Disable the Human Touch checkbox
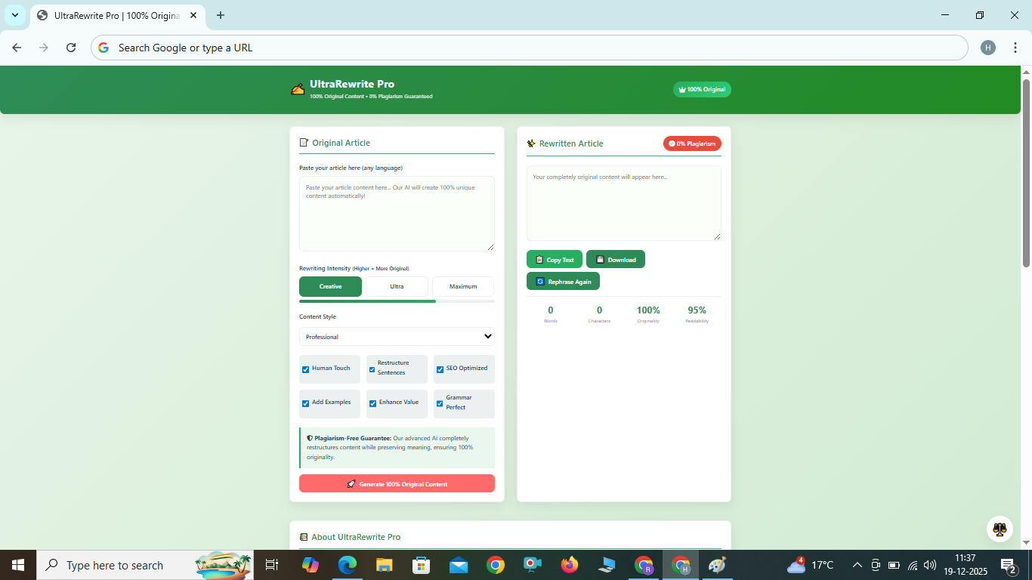This screenshot has width=1032, height=580. coord(305,369)
